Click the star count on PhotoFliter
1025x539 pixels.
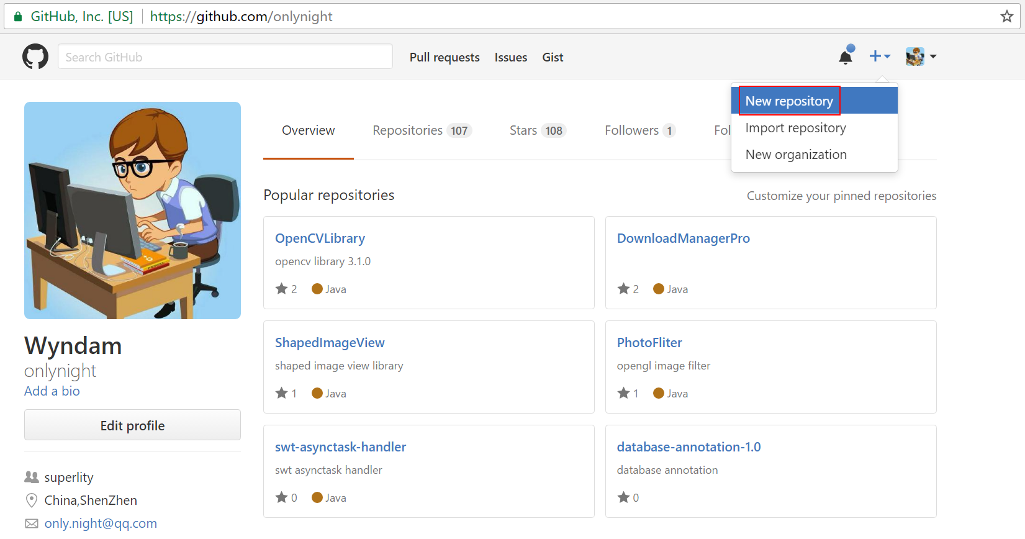628,393
